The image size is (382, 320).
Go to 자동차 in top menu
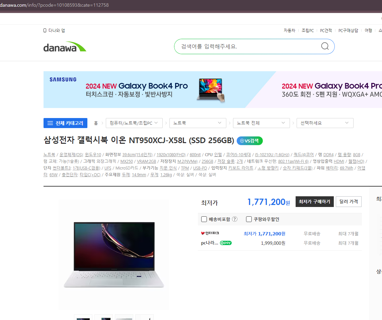tap(289, 30)
